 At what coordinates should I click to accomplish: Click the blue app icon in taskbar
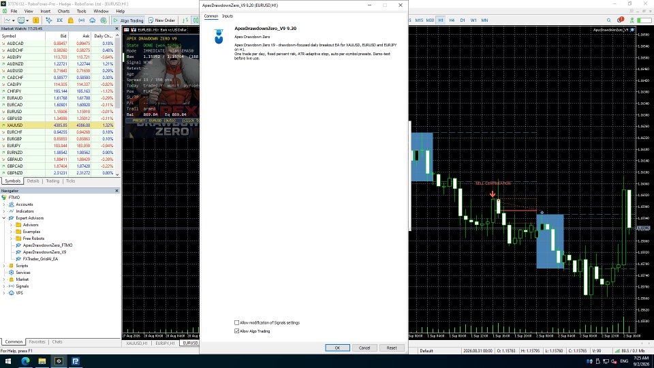76,361
